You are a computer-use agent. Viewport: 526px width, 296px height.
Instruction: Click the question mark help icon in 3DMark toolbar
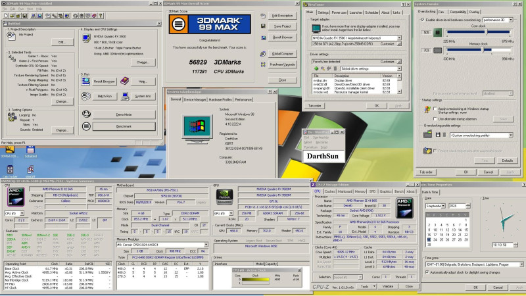tap(101, 15)
